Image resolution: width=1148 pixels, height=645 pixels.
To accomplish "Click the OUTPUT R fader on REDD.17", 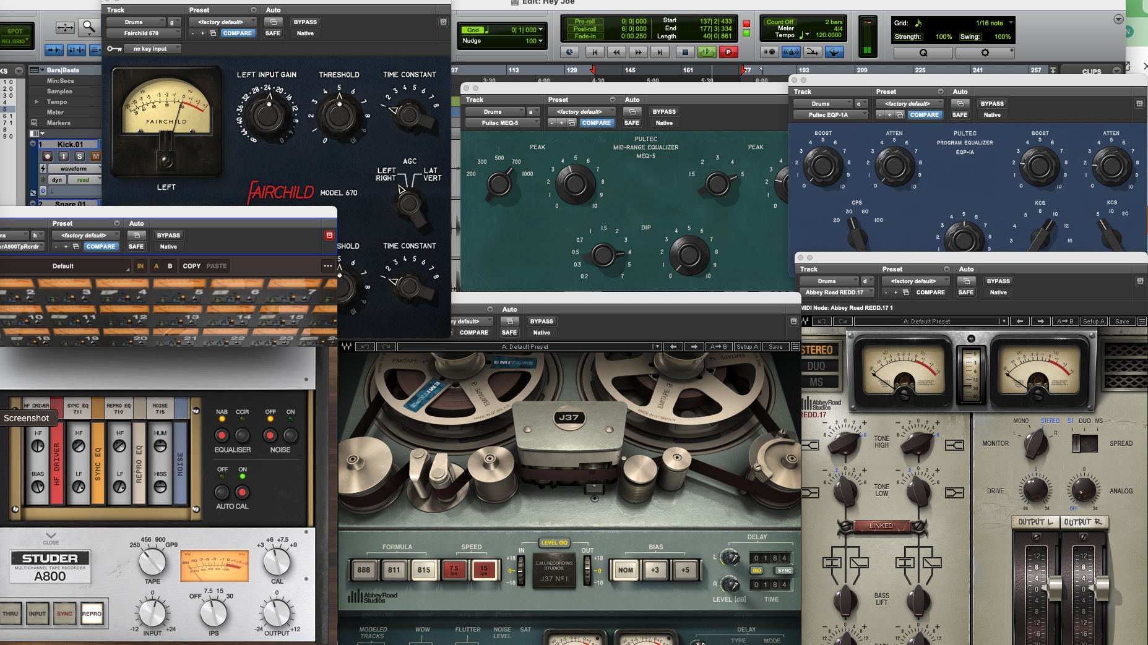I will 1099,589.
